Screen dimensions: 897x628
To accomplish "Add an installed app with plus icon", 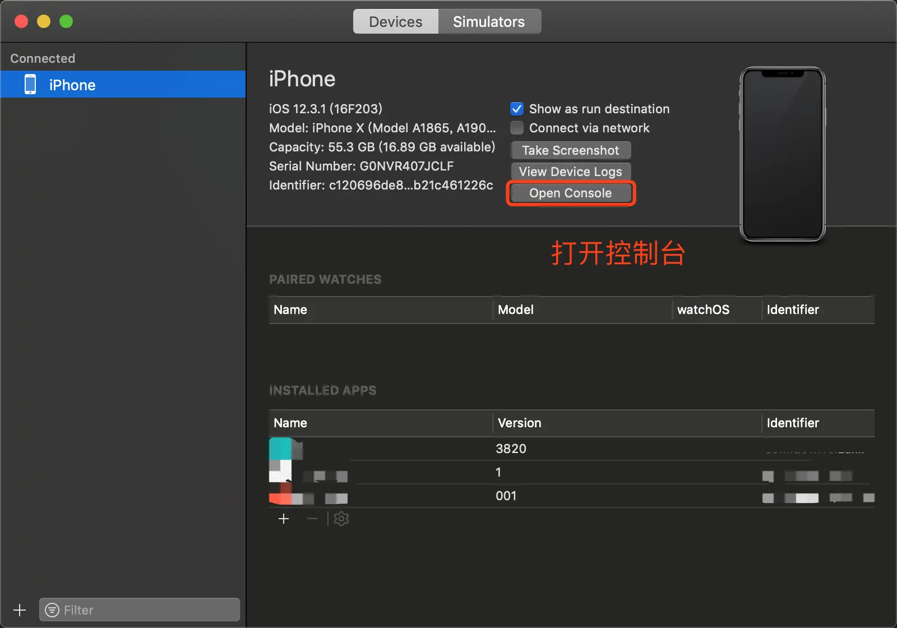I will click(x=284, y=519).
